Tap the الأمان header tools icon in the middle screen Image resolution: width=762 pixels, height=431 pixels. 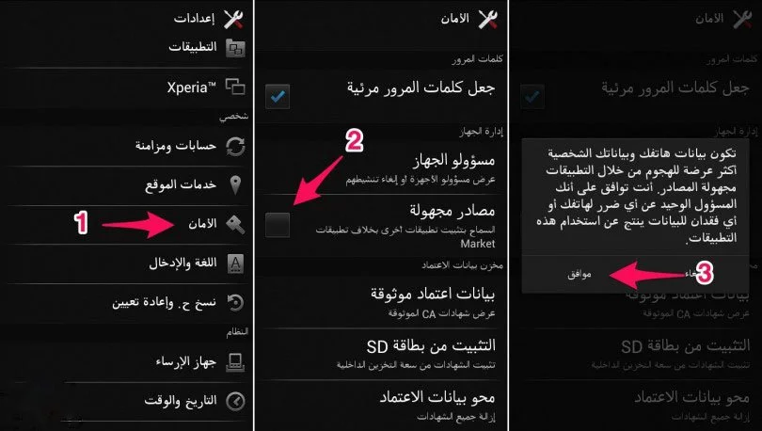click(488, 19)
